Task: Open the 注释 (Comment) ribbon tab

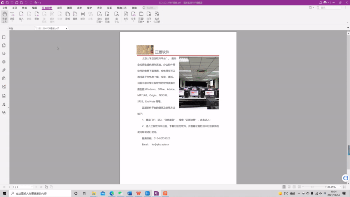Action: 59,8
